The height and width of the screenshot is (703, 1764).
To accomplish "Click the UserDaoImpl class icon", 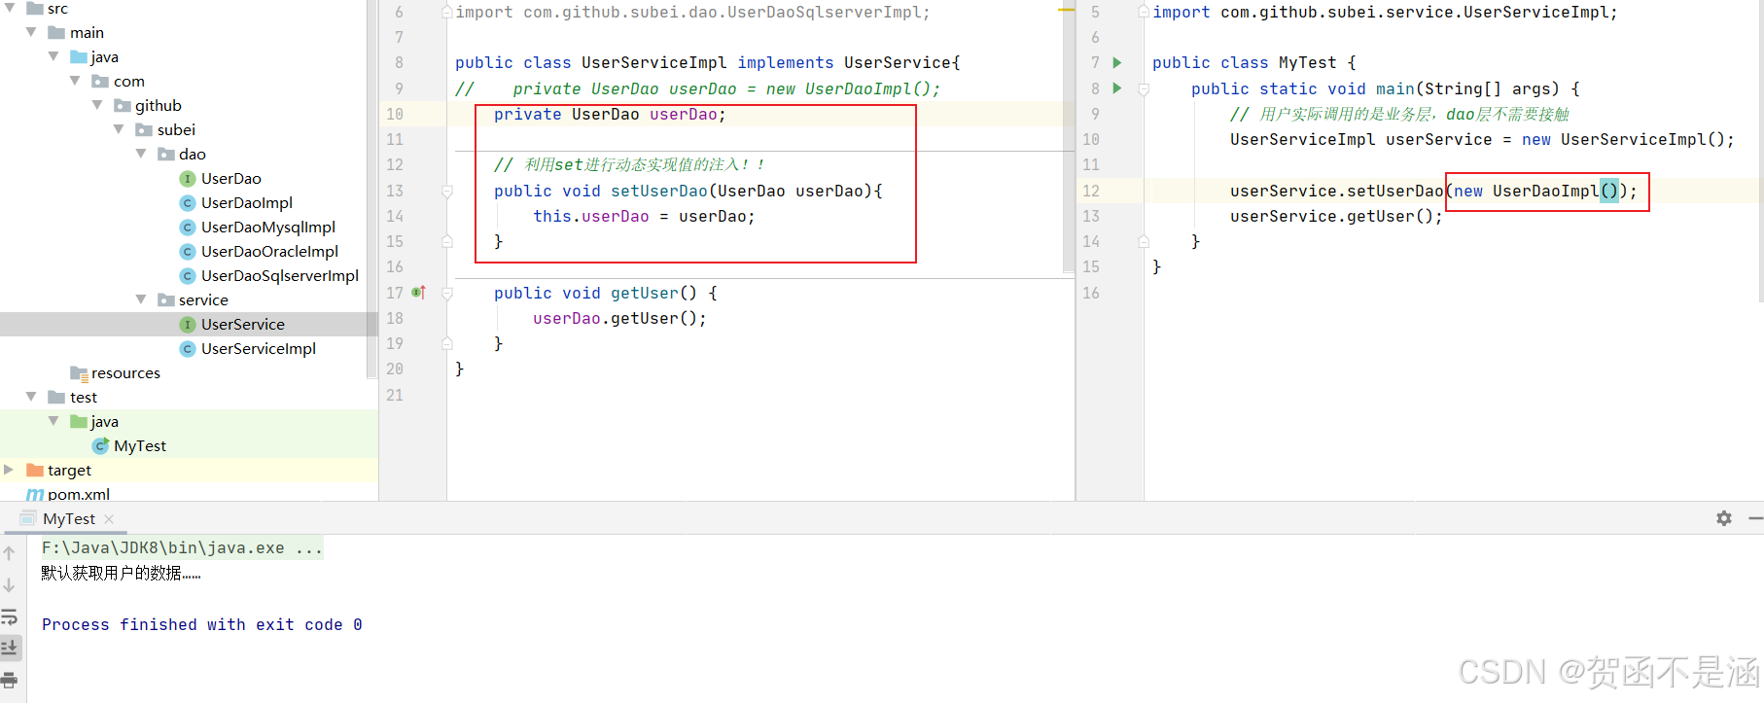I will pyautogui.click(x=188, y=202).
